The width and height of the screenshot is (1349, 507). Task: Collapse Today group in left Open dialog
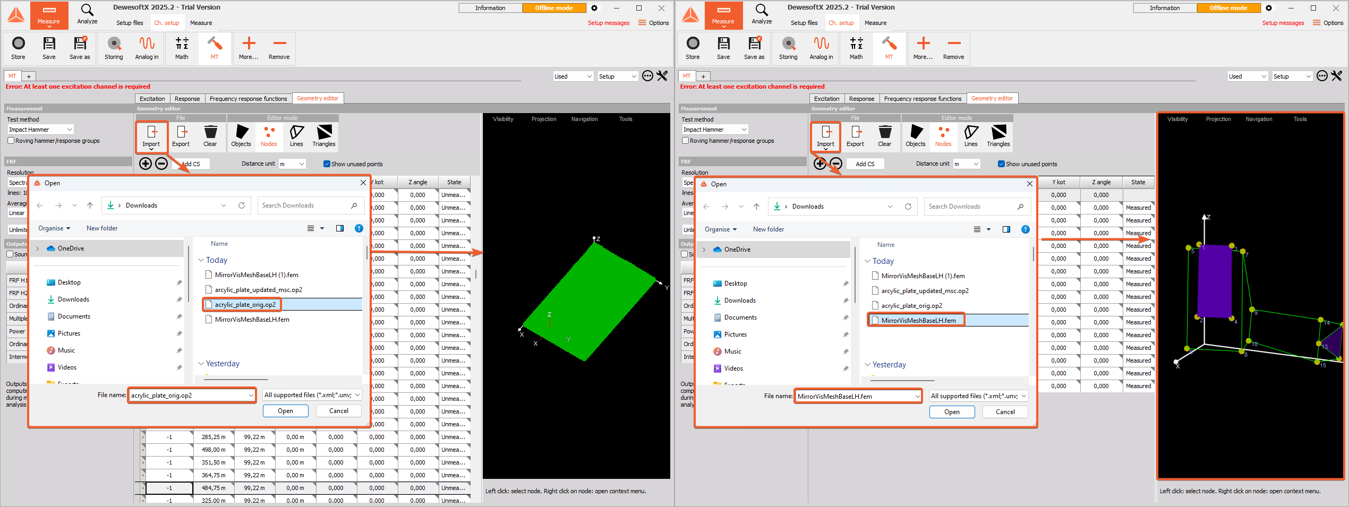pos(201,260)
